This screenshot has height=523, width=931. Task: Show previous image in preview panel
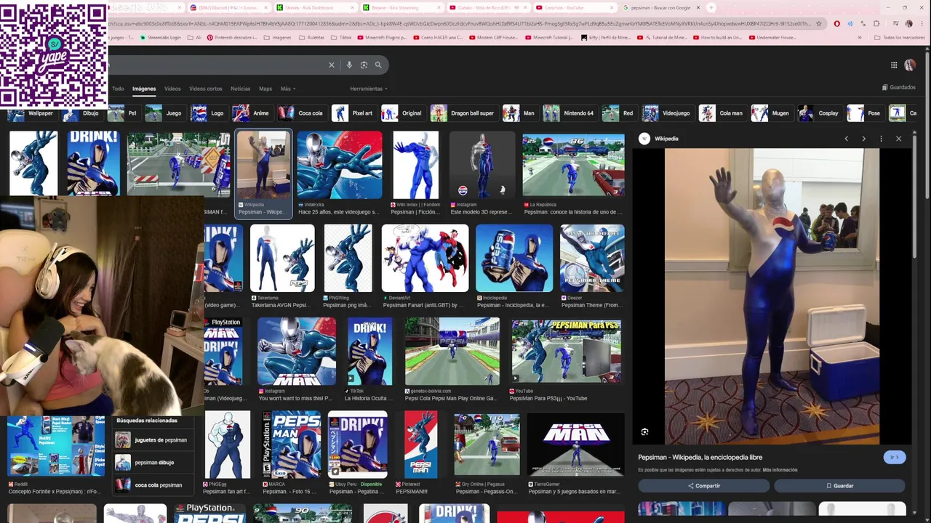pyautogui.click(x=846, y=139)
